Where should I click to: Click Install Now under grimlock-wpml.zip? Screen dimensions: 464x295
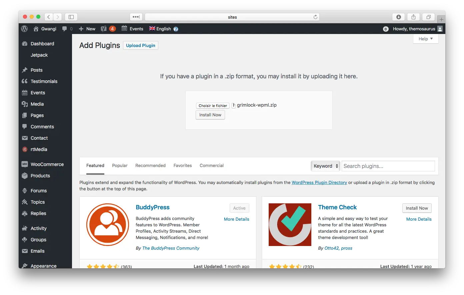[x=210, y=115]
